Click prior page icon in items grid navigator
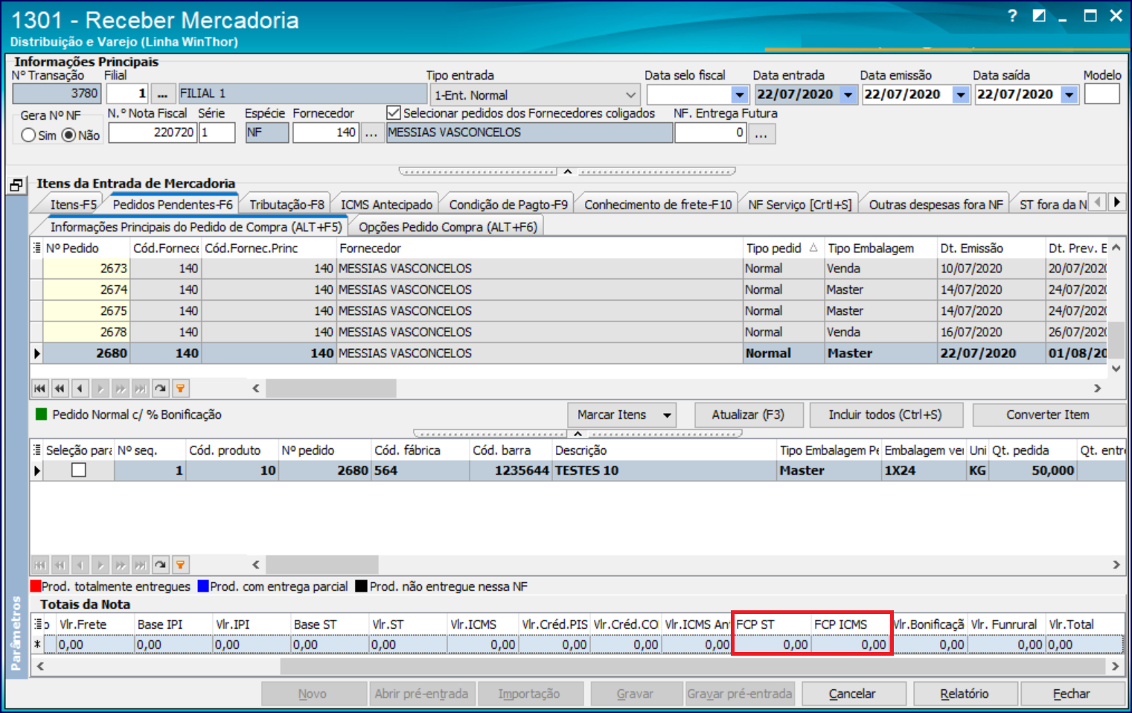 point(60,565)
